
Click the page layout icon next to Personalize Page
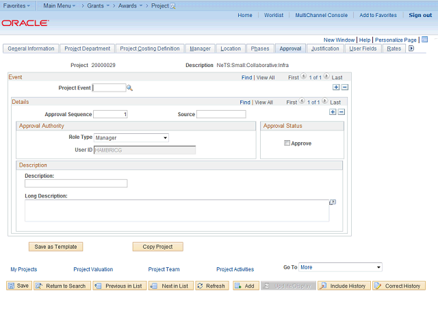(x=424, y=40)
